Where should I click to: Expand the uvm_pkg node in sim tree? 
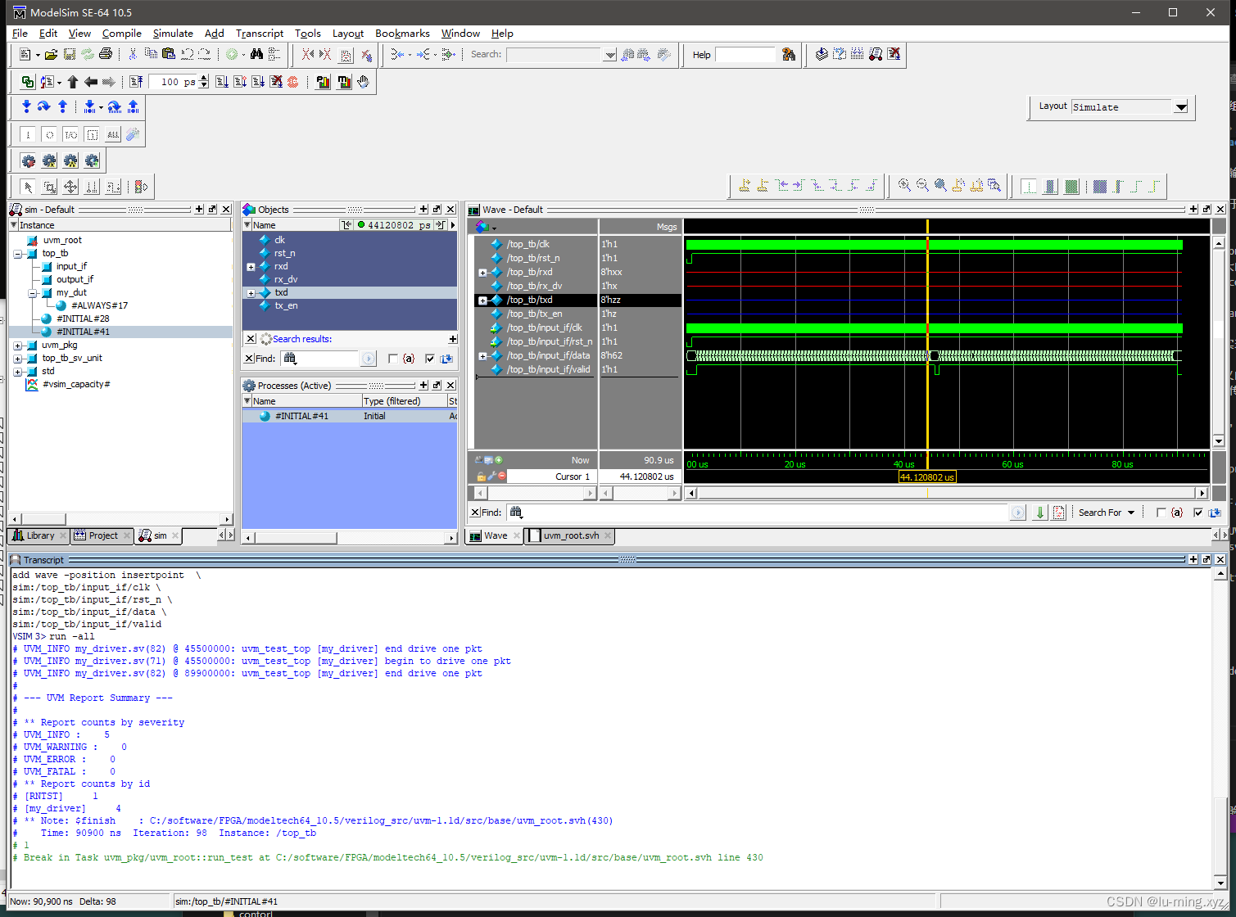(x=18, y=346)
